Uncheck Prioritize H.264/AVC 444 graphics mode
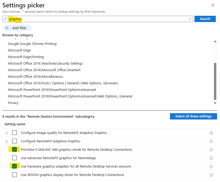This screenshot has width=220, height=182. pyautogui.click(x=14, y=149)
